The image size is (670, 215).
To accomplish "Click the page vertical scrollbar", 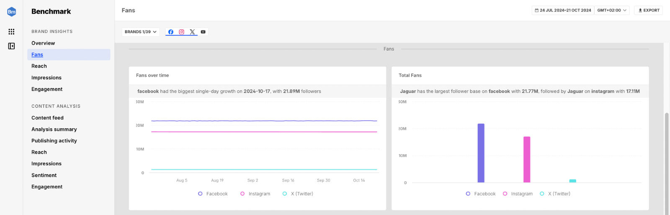I will tap(667, 163).
